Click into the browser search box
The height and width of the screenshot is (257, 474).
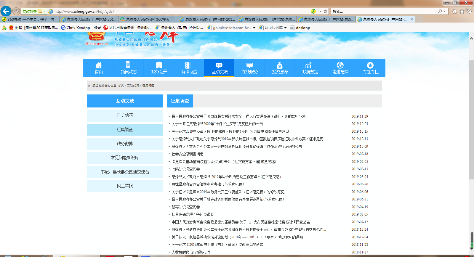[x=384, y=11]
